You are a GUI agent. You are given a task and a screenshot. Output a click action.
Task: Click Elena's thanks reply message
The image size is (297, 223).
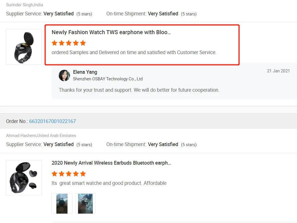139,90
